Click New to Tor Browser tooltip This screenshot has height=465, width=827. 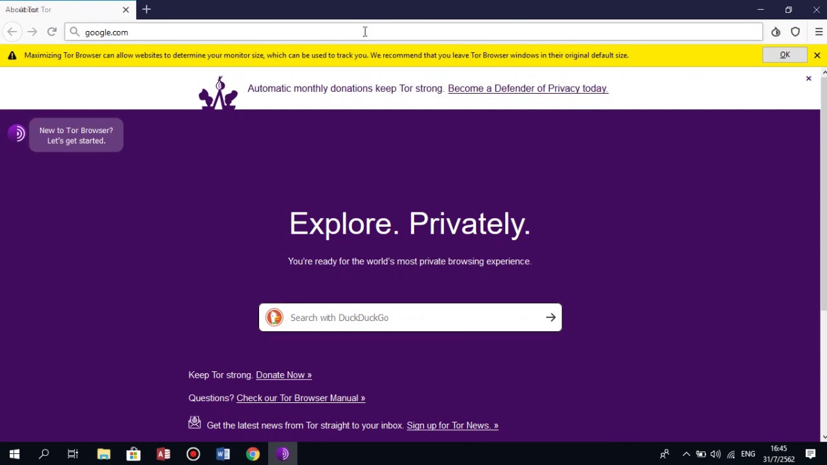point(76,136)
